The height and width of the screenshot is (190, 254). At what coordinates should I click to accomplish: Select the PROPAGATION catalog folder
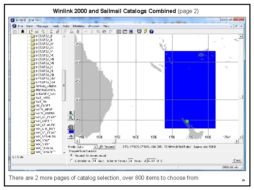coord(43,90)
